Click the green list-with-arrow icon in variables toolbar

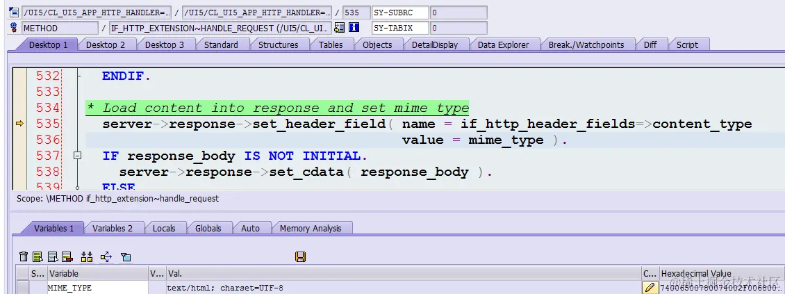38,257
